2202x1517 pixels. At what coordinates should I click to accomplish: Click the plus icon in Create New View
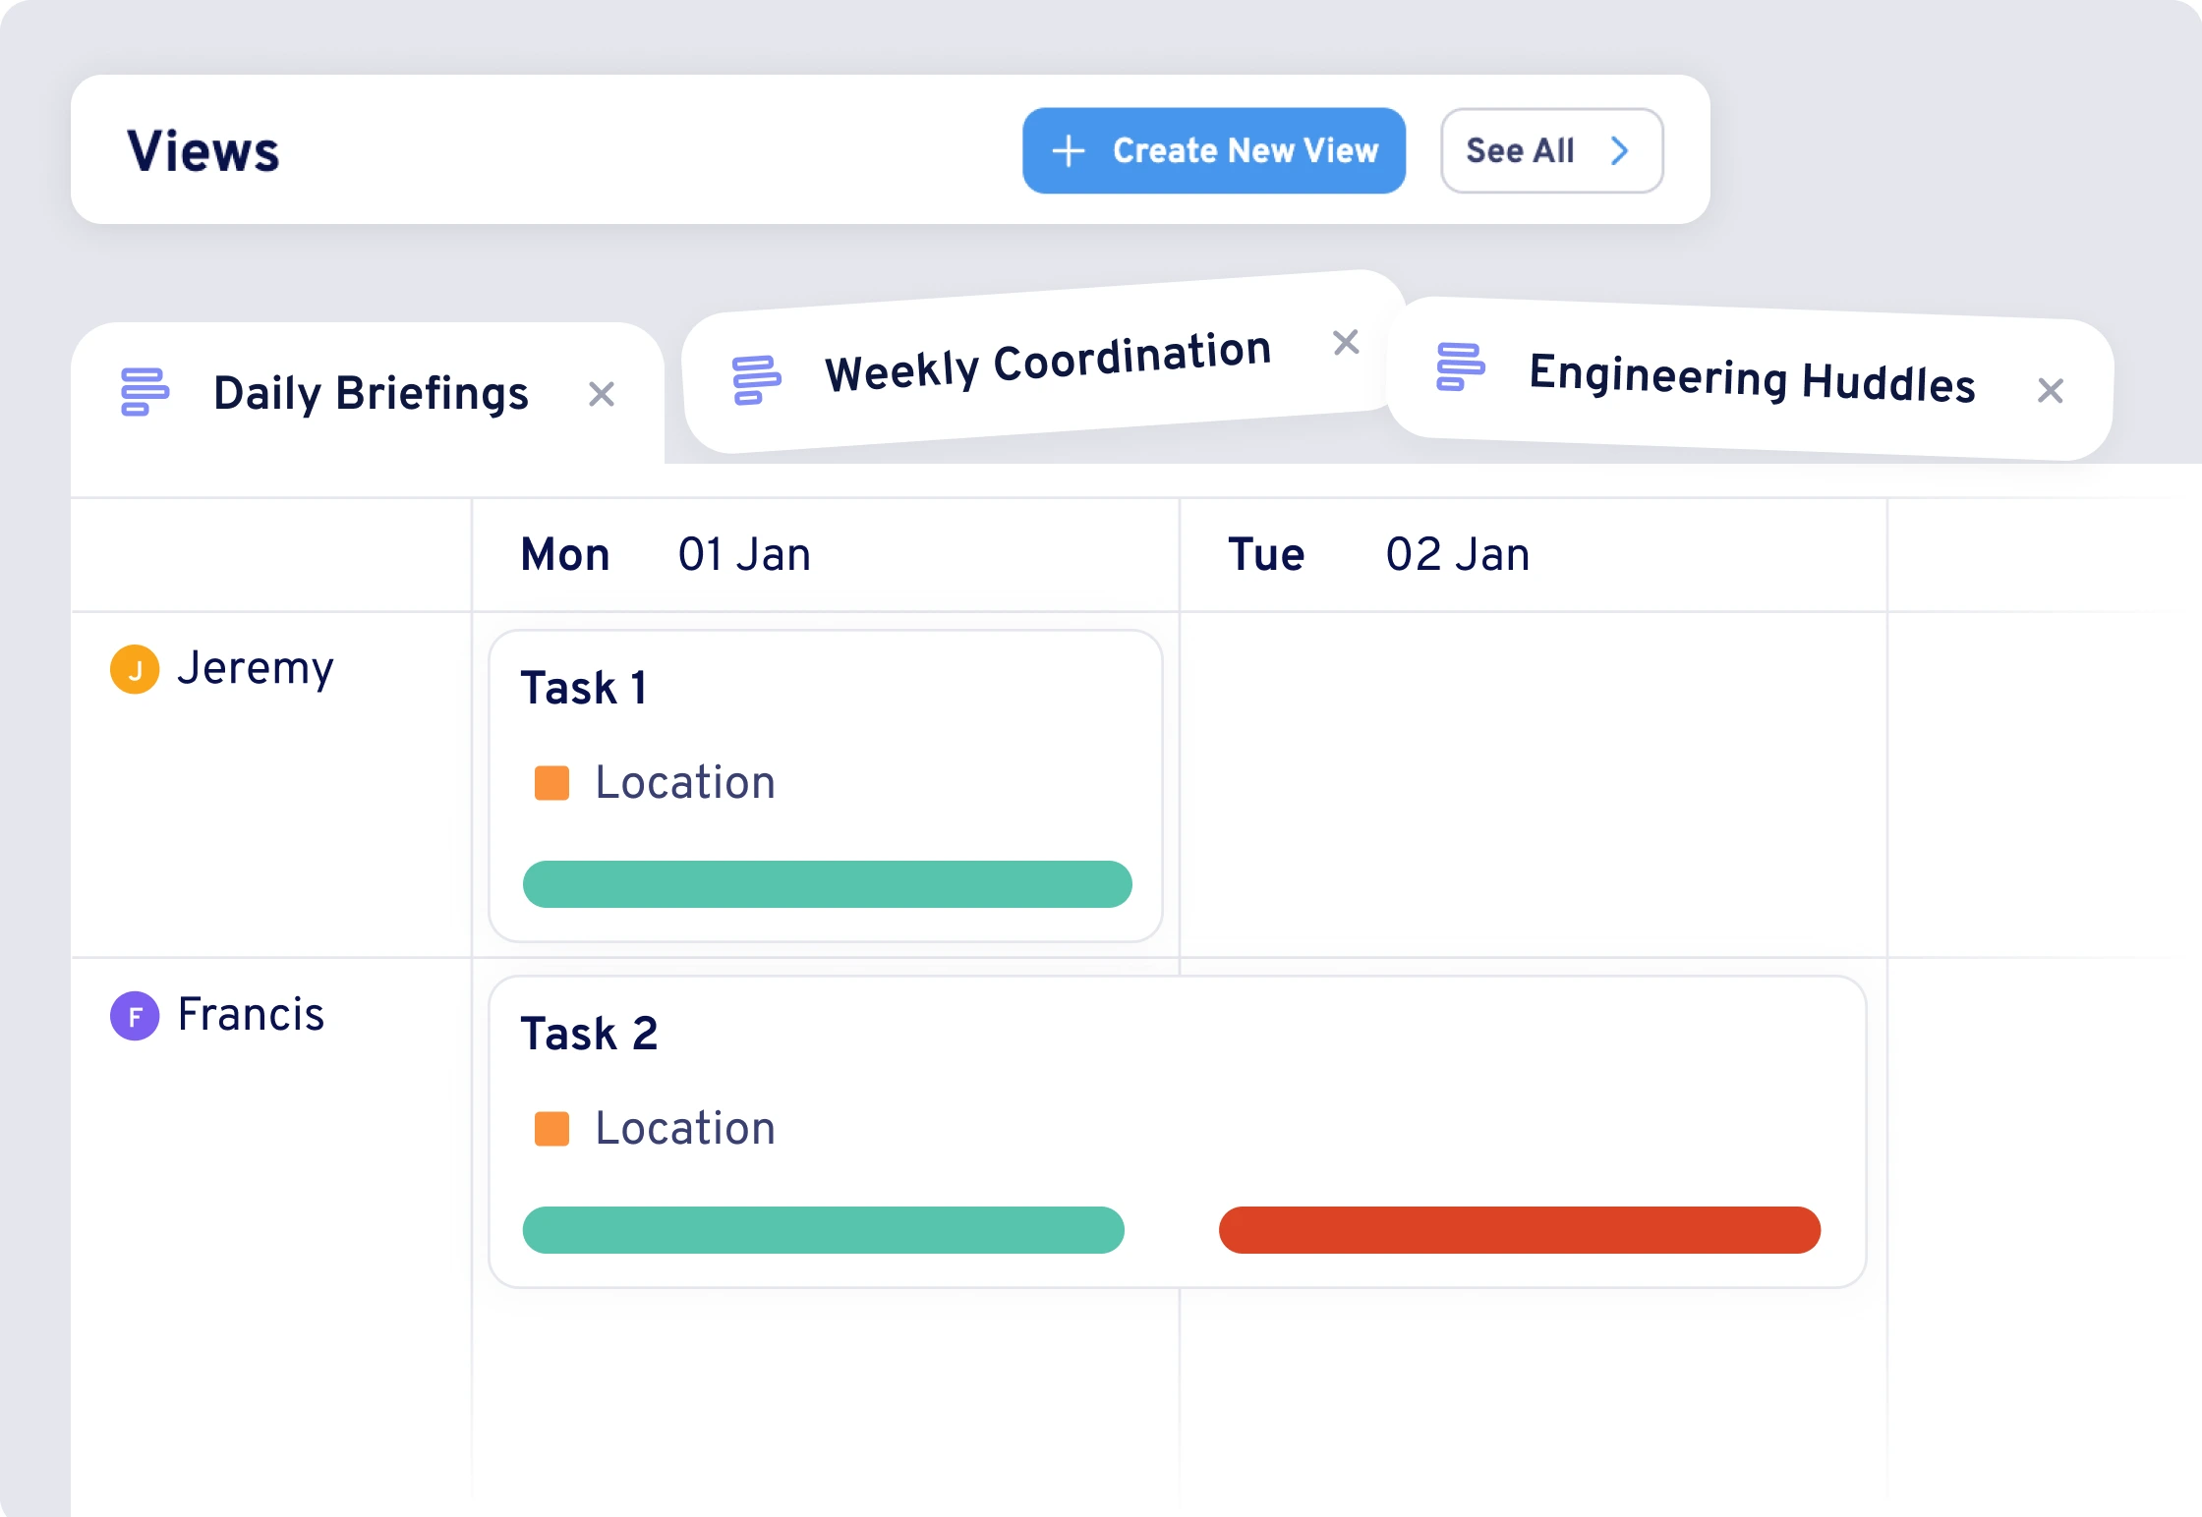(x=1069, y=151)
